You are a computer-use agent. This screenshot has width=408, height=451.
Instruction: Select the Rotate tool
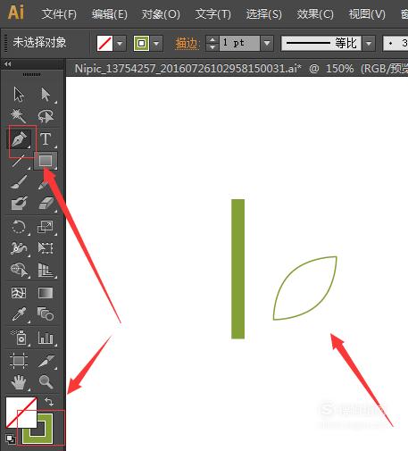pos(19,227)
